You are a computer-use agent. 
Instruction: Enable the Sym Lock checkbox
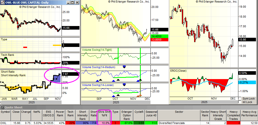pos(240,98)
